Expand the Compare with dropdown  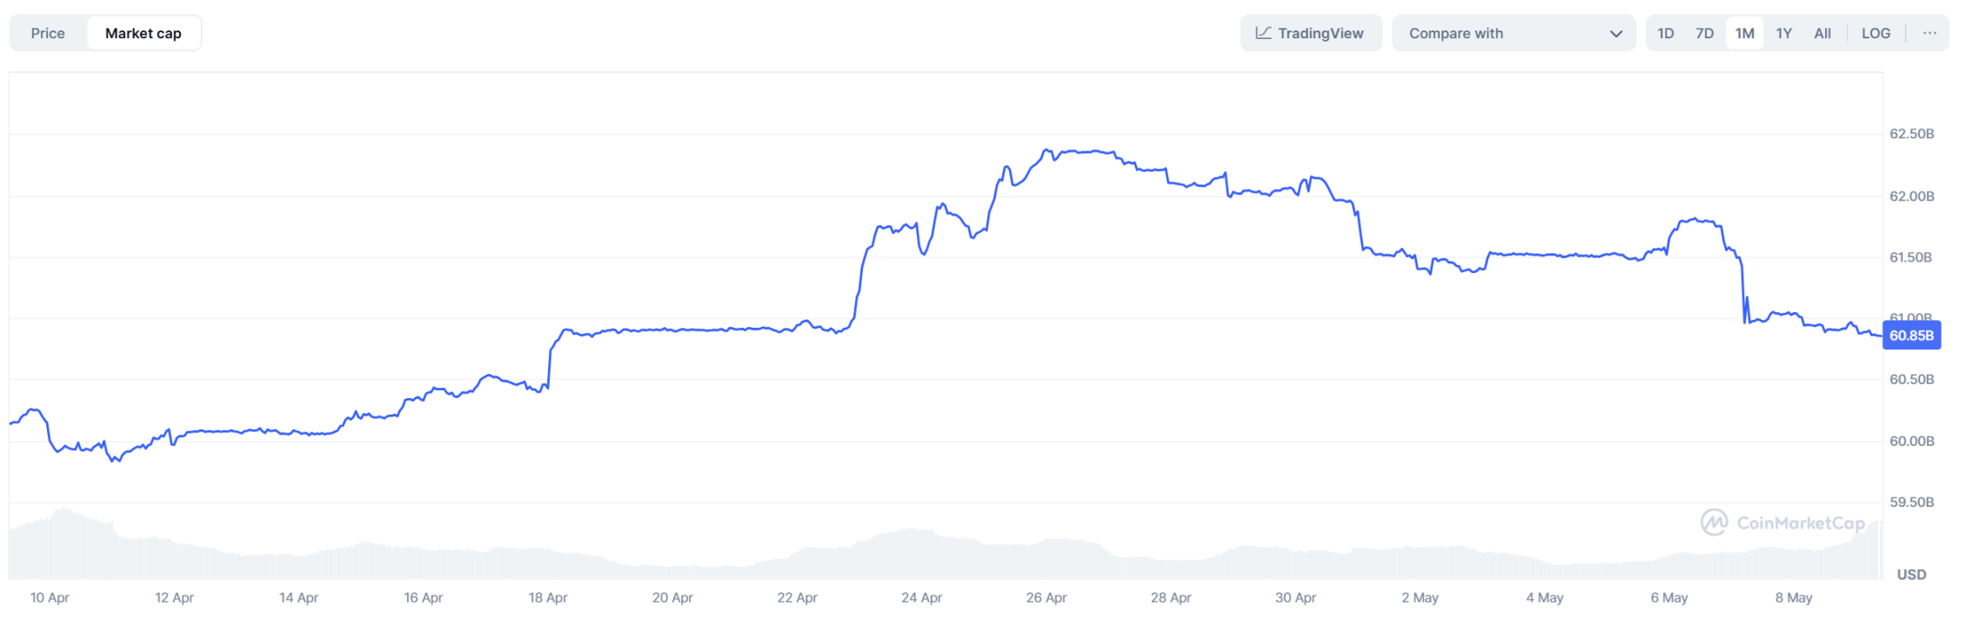[x=1513, y=33]
